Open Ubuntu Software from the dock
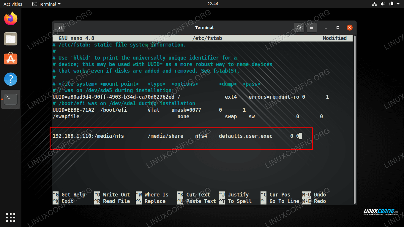 pyautogui.click(x=11, y=59)
